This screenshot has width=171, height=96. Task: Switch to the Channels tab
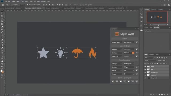point(151,54)
